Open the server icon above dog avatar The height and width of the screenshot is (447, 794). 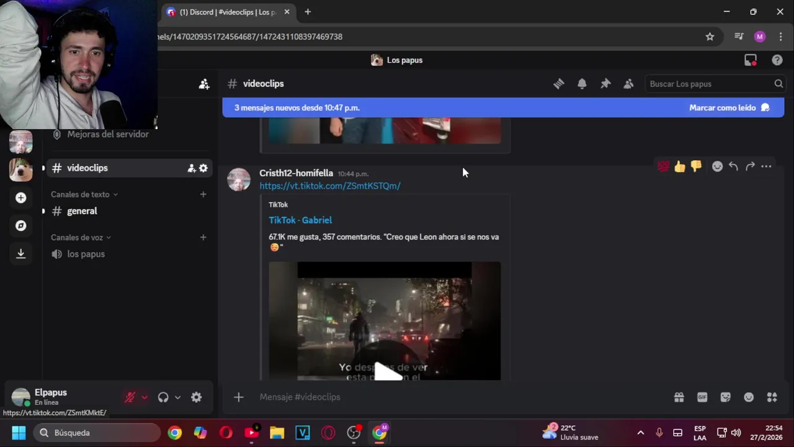pos(20,142)
